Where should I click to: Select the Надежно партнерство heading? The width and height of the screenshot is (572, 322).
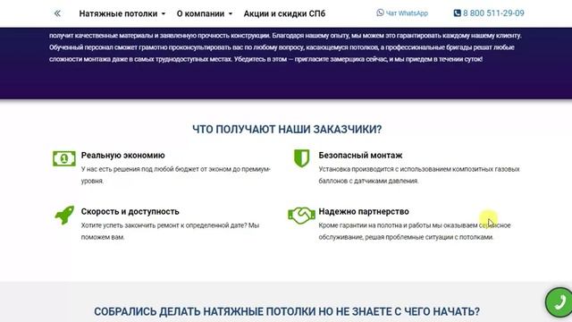(x=364, y=211)
